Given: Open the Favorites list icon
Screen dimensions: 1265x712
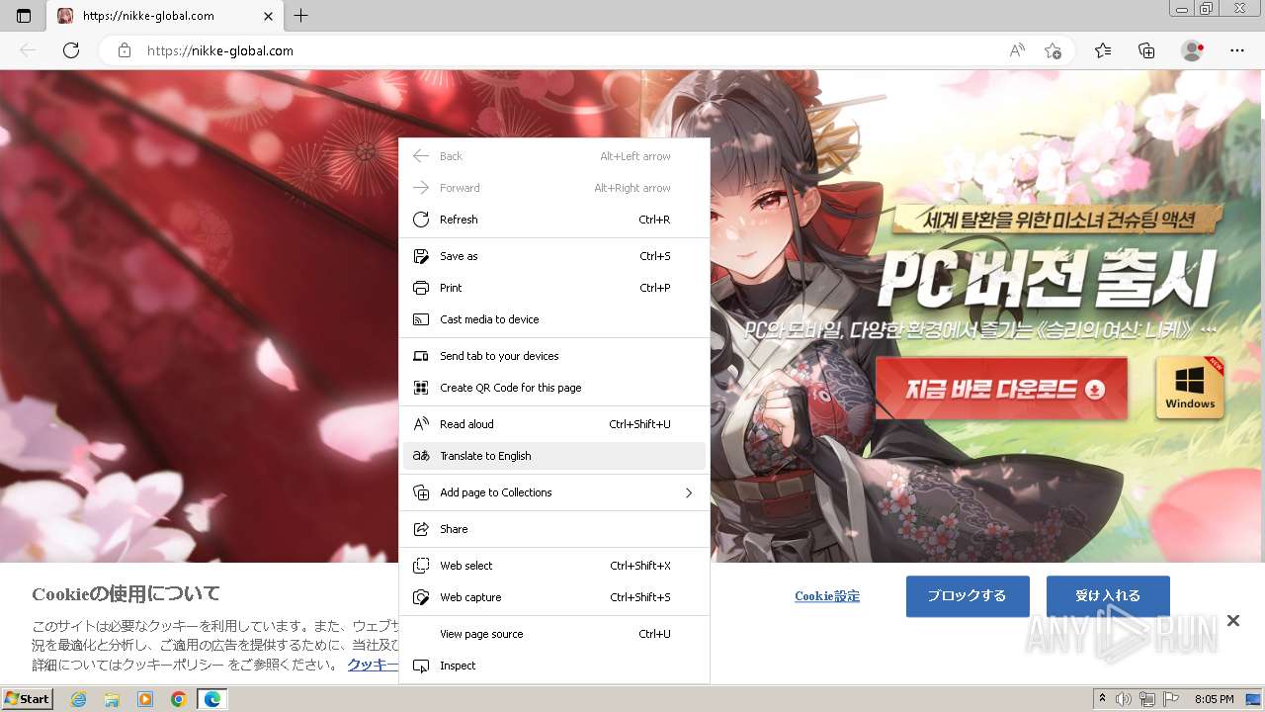Looking at the screenshot, I should coord(1103,50).
